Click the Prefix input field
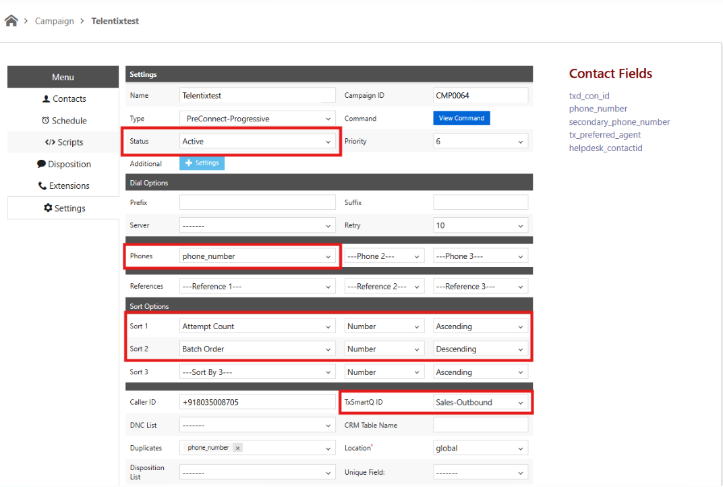Image resolution: width=723 pixels, height=487 pixels. pyautogui.click(x=257, y=202)
